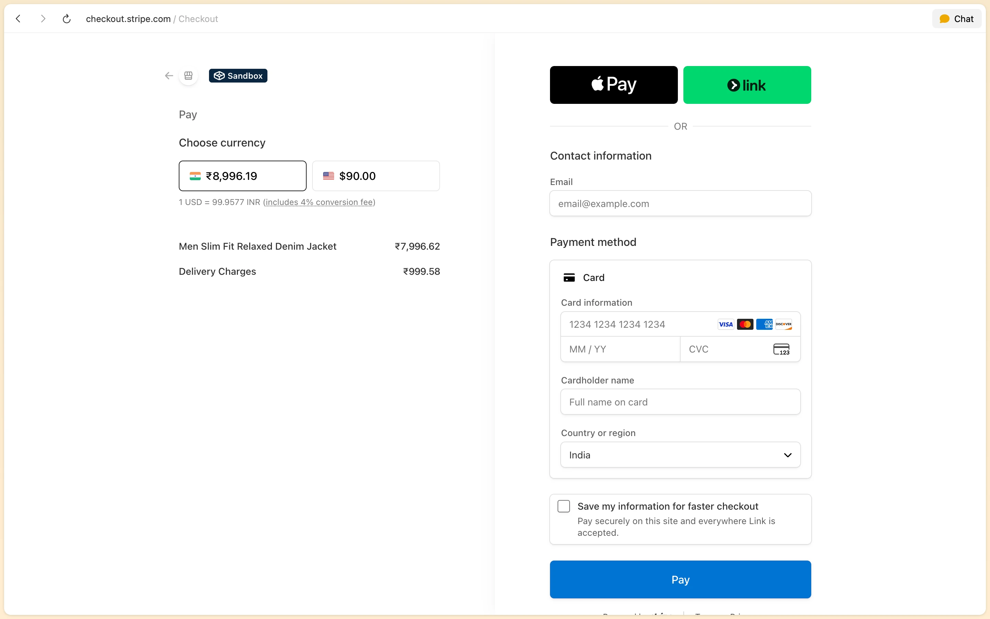The width and height of the screenshot is (990, 619).
Task: Click the American Express logo
Action: [x=764, y=324]
